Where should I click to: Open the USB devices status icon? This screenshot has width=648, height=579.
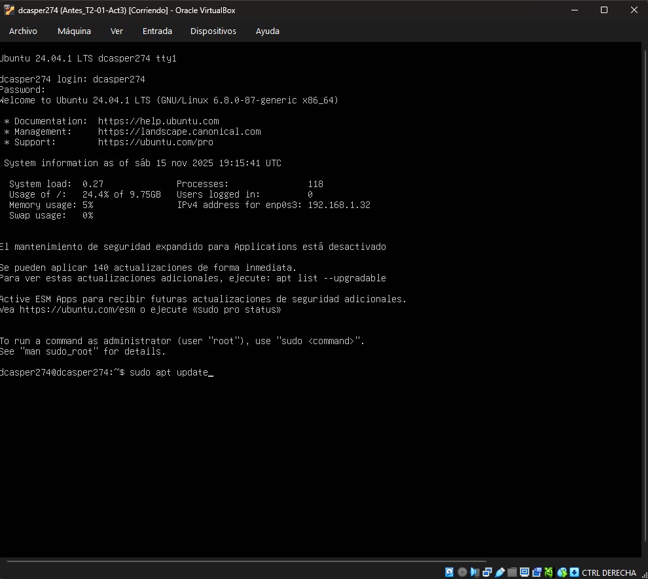(499, 572)
